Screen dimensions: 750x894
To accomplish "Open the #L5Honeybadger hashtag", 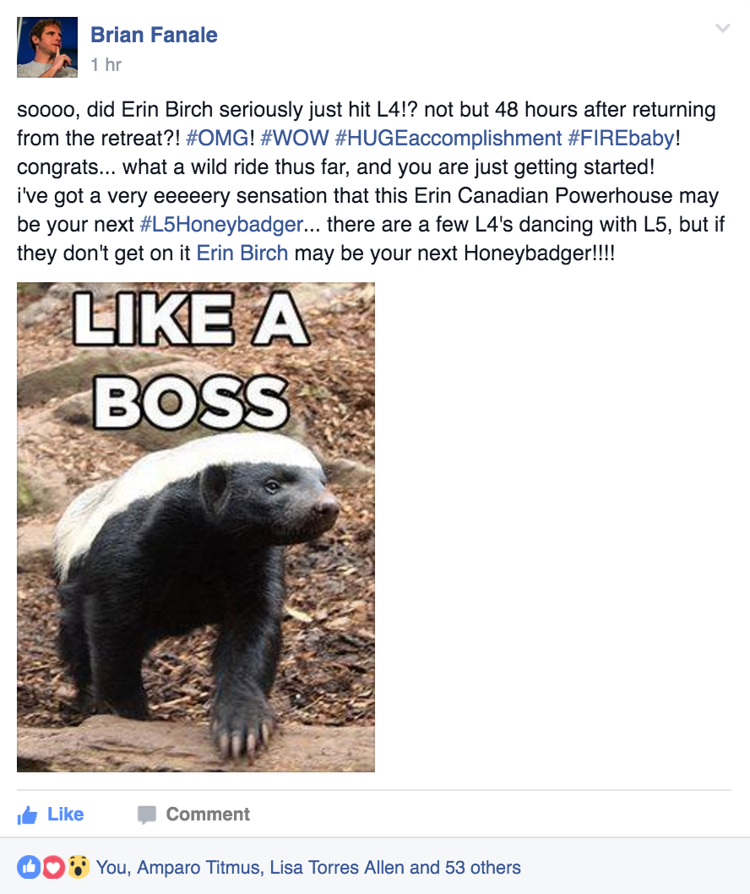I will [x=221, y=224].
